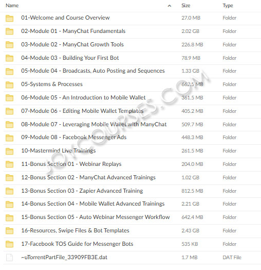Click the '1.02 GB' size cell
Viewport: 261px width, 270px height.
point(191,178)
